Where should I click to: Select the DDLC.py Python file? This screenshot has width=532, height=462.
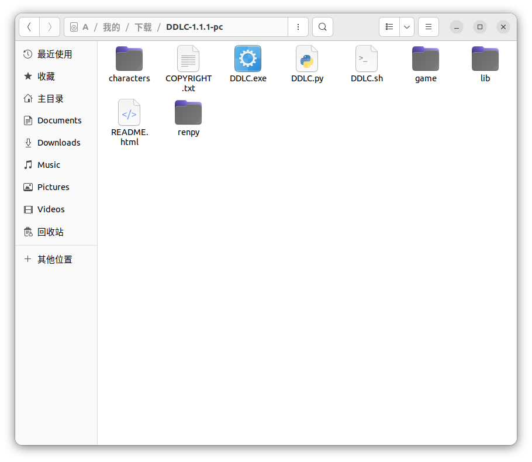(307, 64)
